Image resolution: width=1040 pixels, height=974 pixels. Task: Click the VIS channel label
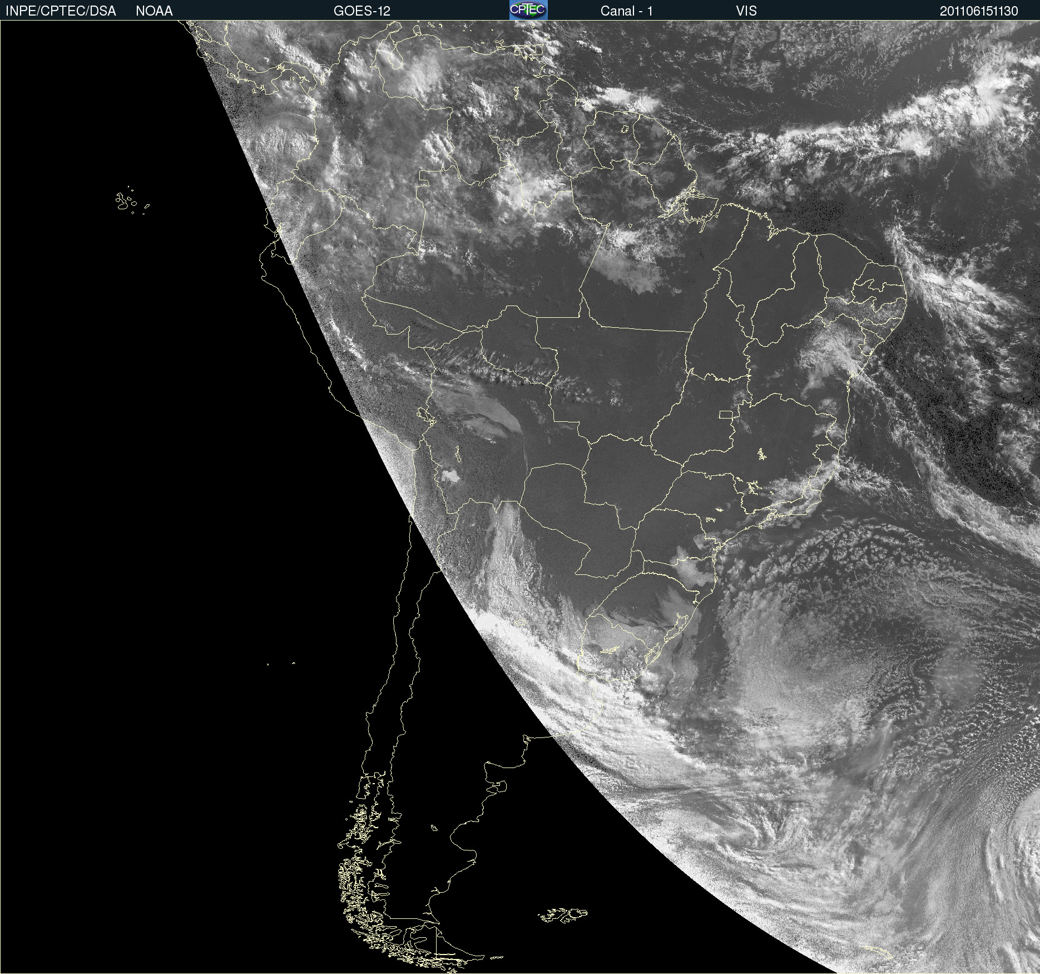(746, 11)
